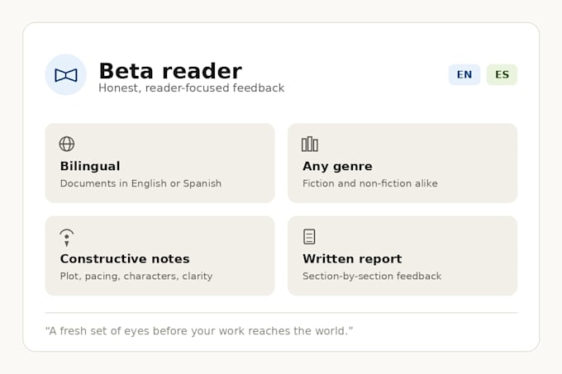The height and width of the screenshot is (374, 562).
Task: Select the Beta reader heading
Action: pyautogui.click(x=170, y=71)
